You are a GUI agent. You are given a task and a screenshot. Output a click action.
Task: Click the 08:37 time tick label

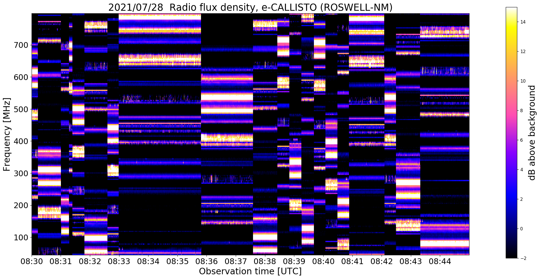(236, 261)
